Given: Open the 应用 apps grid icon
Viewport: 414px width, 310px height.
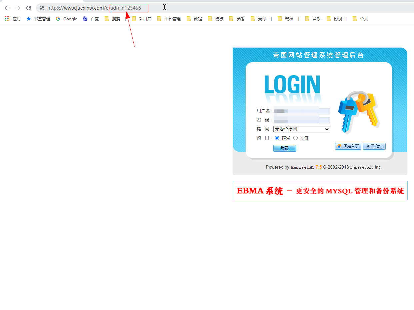Looking at the screenshot, I should [x=7, y=19].
